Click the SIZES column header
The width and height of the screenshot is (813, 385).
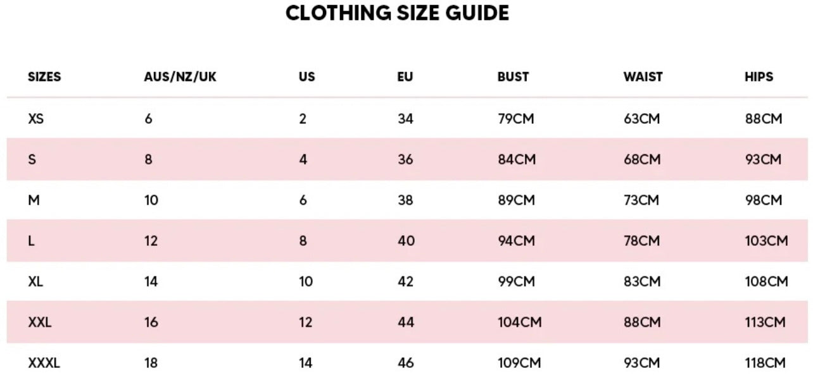point(44,77)
